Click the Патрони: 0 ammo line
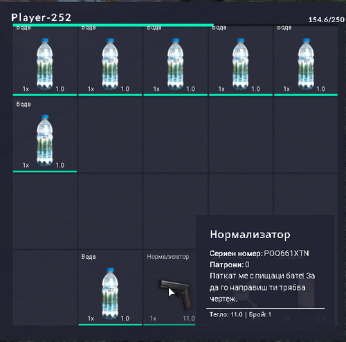 [x=230, y=264]
